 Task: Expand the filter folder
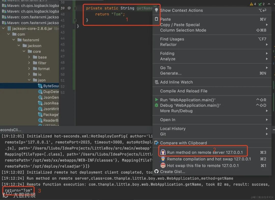pyautogui.click(x=29, y=63)
